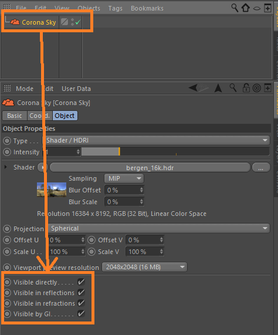
Task: Click the layer square icon beside Corona Sky
Action: (65, 22)
